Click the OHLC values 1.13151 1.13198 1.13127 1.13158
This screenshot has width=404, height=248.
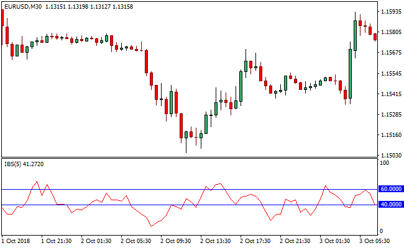[89, 7]
